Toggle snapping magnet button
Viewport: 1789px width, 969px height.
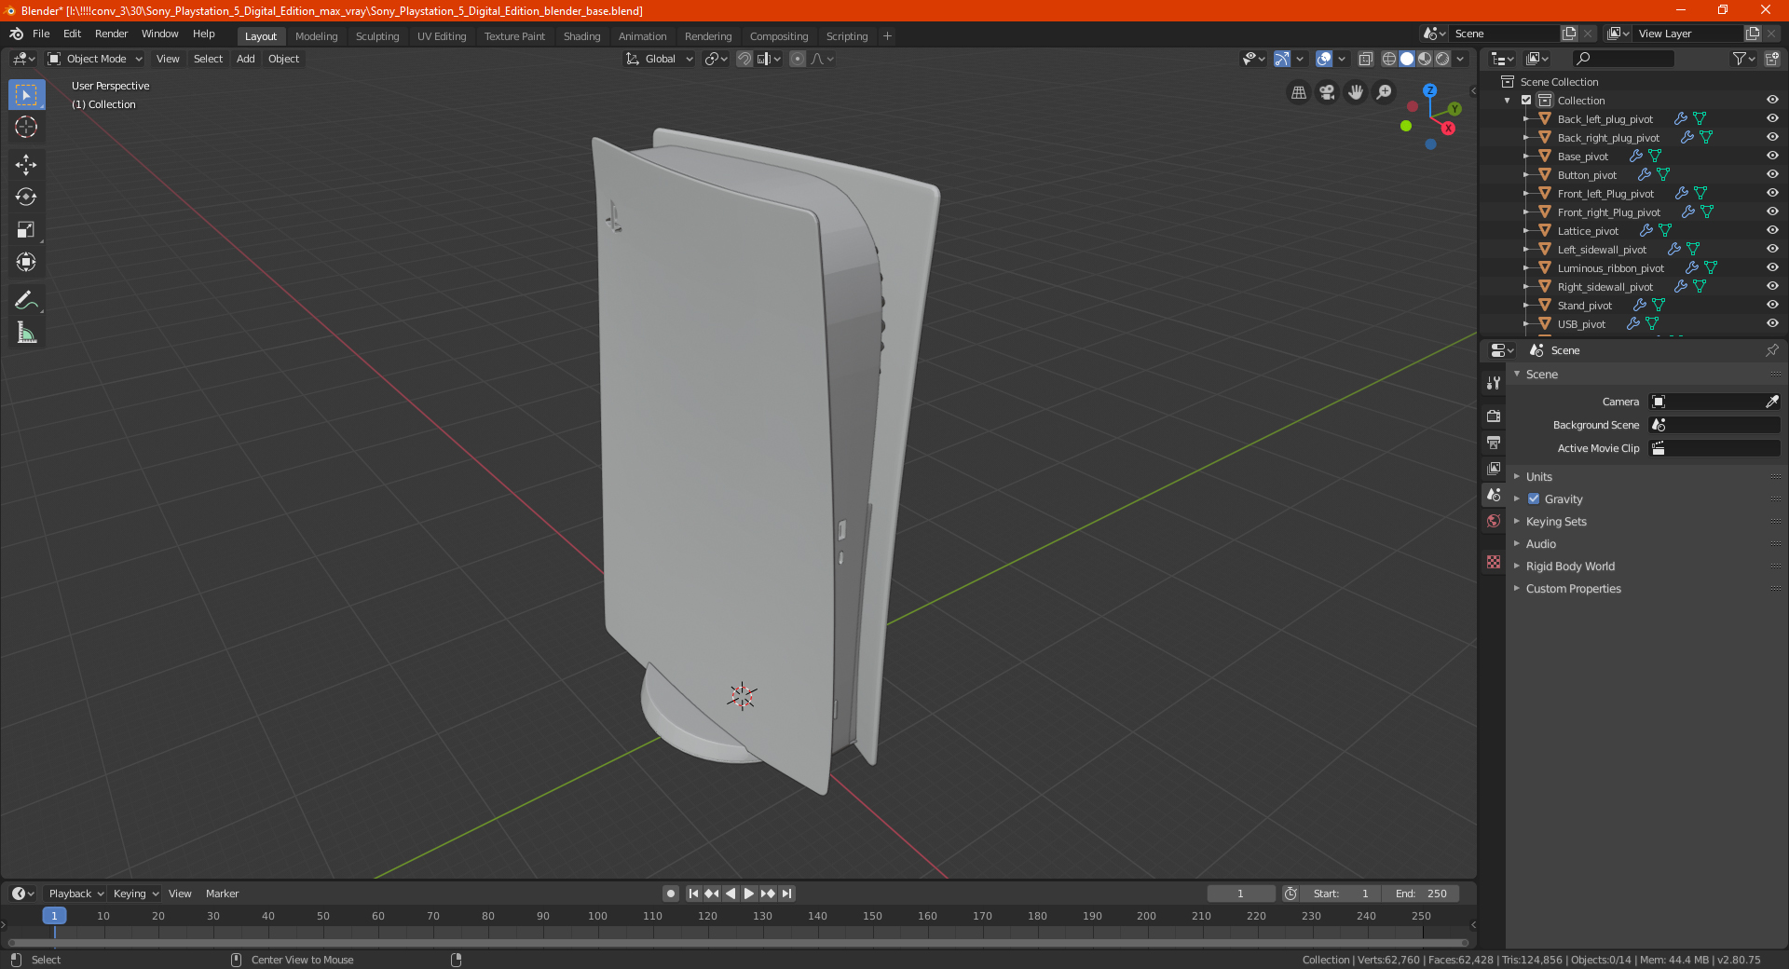tap(744, 59)
